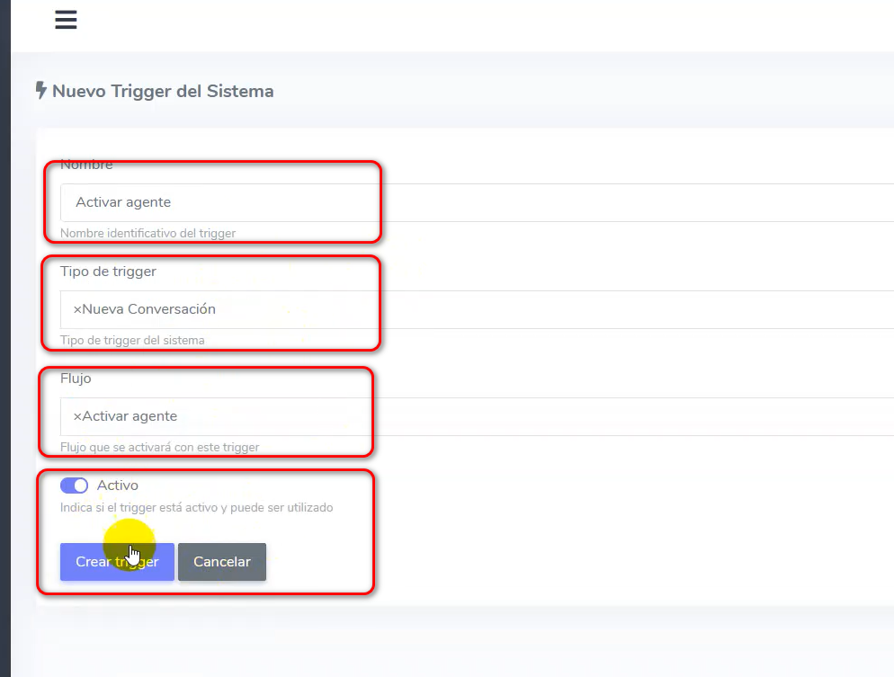Click the dark sidebar strip at left edge
The width and height of the screenshot is (894, 677).
[x=4, y=360]
